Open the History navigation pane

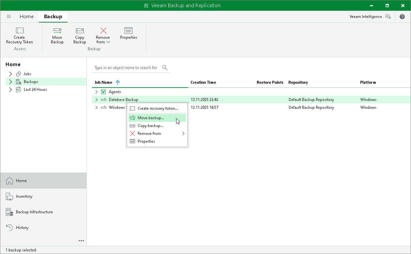43,228
